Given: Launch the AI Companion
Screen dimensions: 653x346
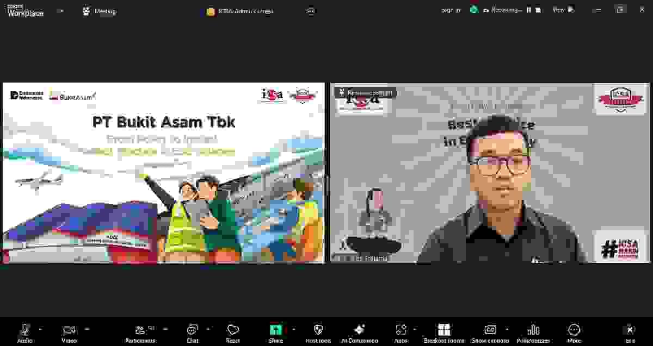Looking at the screenshot, I should [x=359, y=330].
